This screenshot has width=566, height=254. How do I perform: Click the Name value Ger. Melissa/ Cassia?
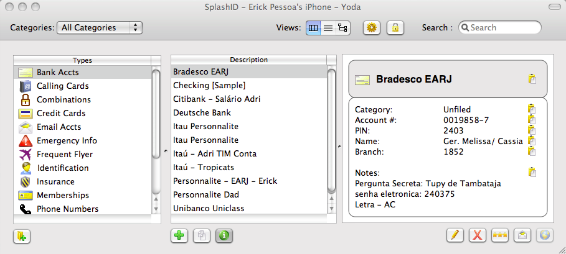click(483, 142)
